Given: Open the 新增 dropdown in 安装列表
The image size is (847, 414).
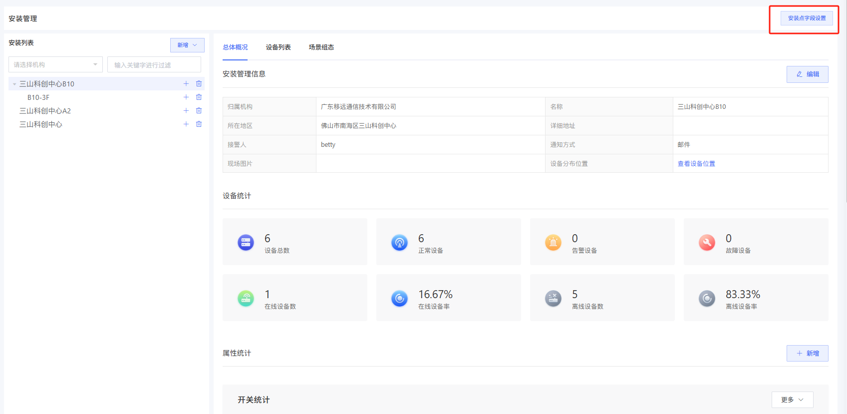Looking at the screenshot, I should point(187,45).
